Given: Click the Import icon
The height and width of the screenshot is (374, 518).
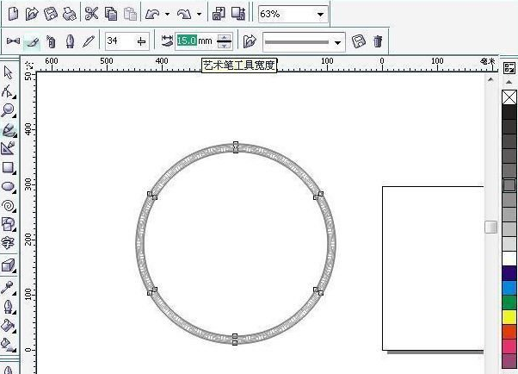Looking at the screenshot, I should tap(219, 14).
